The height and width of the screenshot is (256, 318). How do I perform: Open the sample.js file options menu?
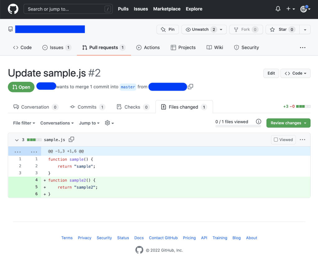pyautogui.click(x=302, y=140)
